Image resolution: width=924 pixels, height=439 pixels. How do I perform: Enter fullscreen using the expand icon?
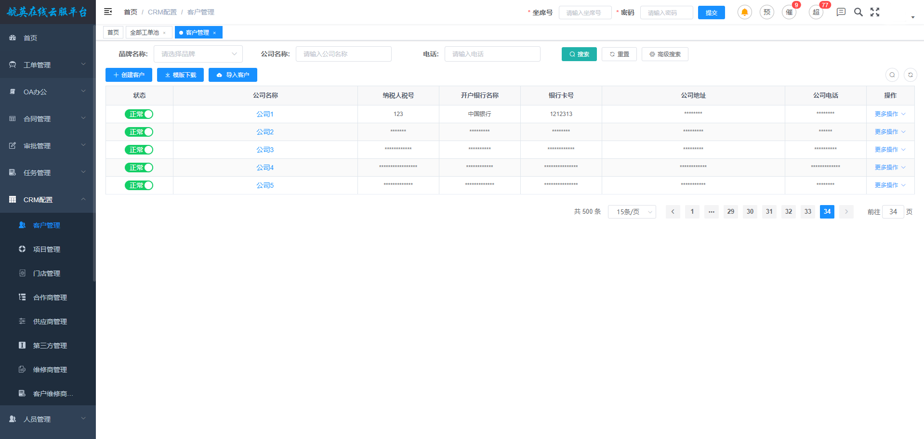(875, 12)
